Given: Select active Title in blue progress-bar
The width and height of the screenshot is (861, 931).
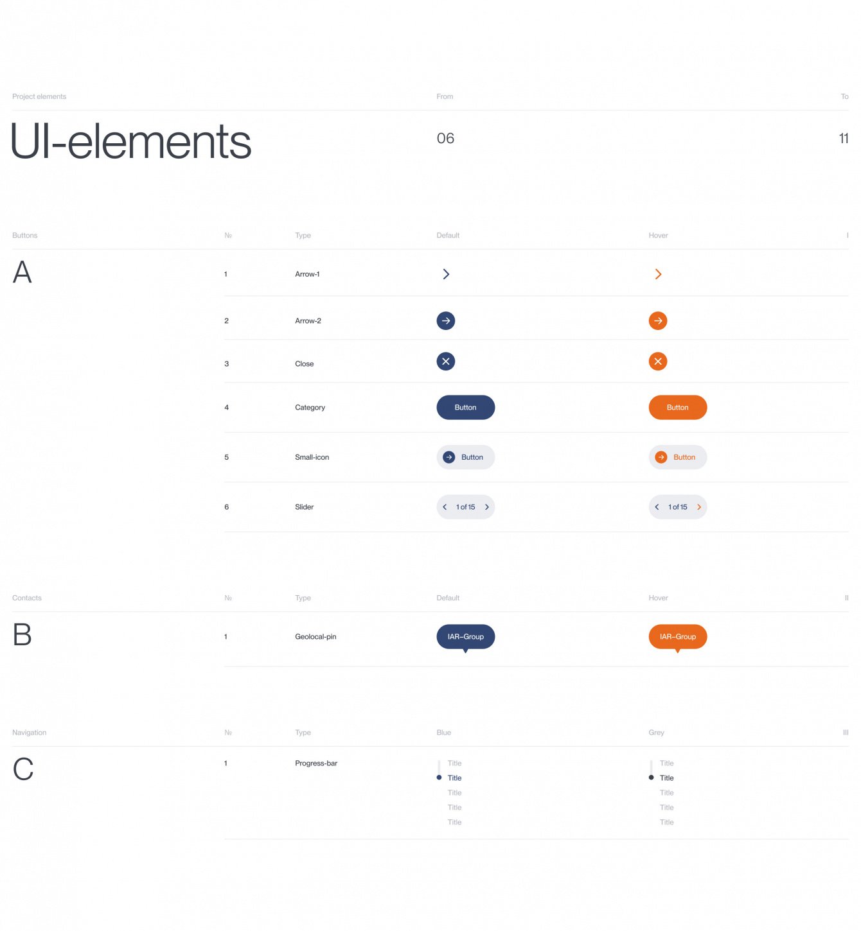Looking at the screenshot, I should [454, 778].
